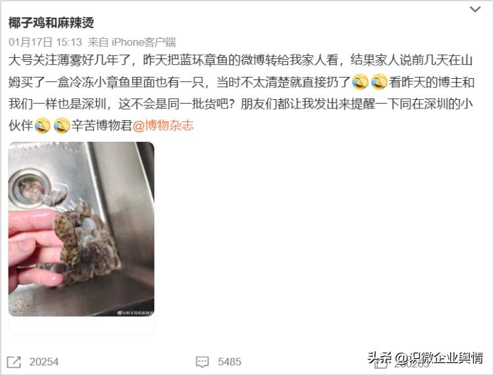
Task: Open the @博物杂志 mention link
Action: [163, 125]
